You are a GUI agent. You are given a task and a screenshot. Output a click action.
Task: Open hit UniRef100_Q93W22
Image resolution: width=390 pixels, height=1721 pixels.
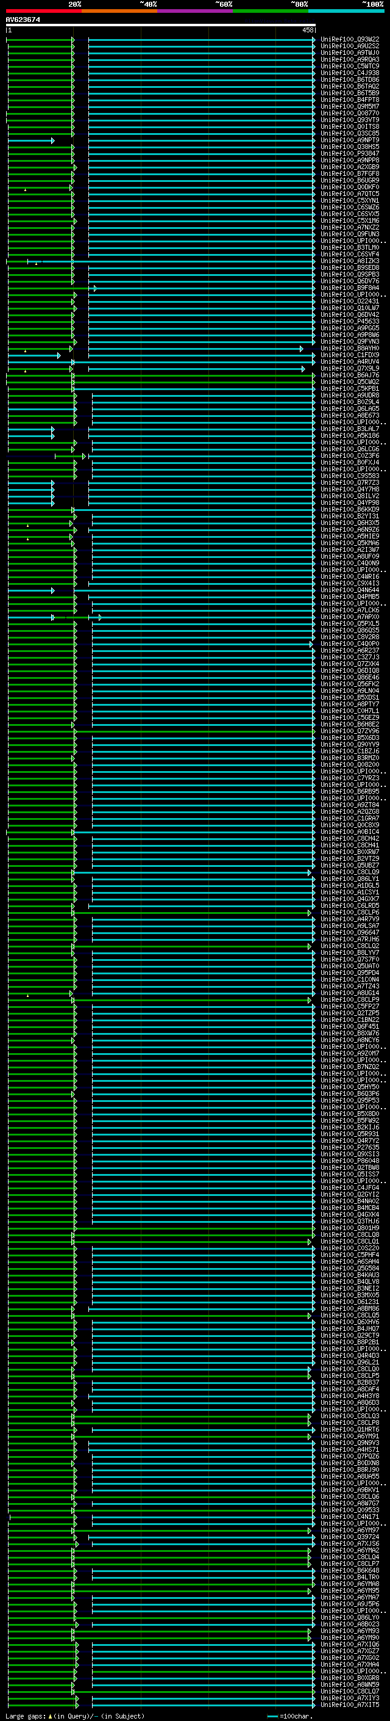350,40
